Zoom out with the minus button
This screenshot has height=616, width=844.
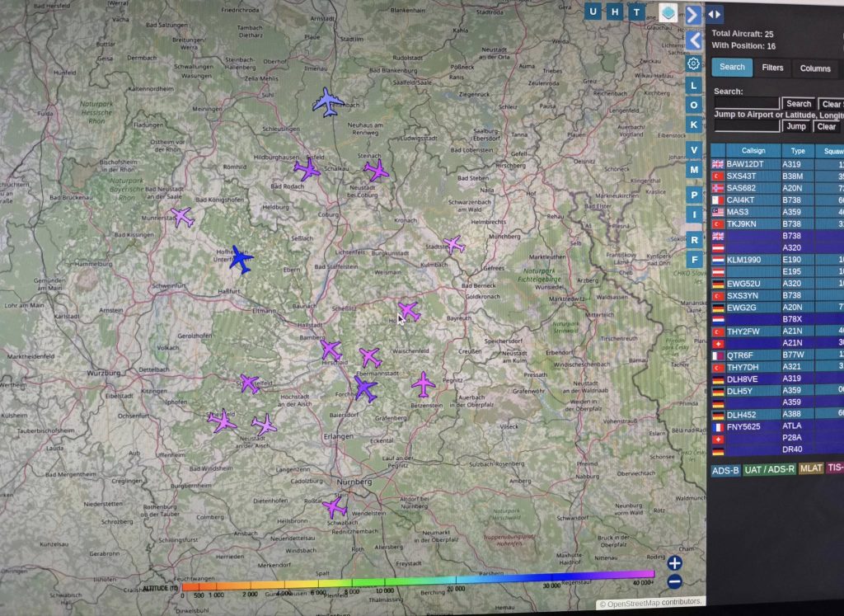point(674,581)
